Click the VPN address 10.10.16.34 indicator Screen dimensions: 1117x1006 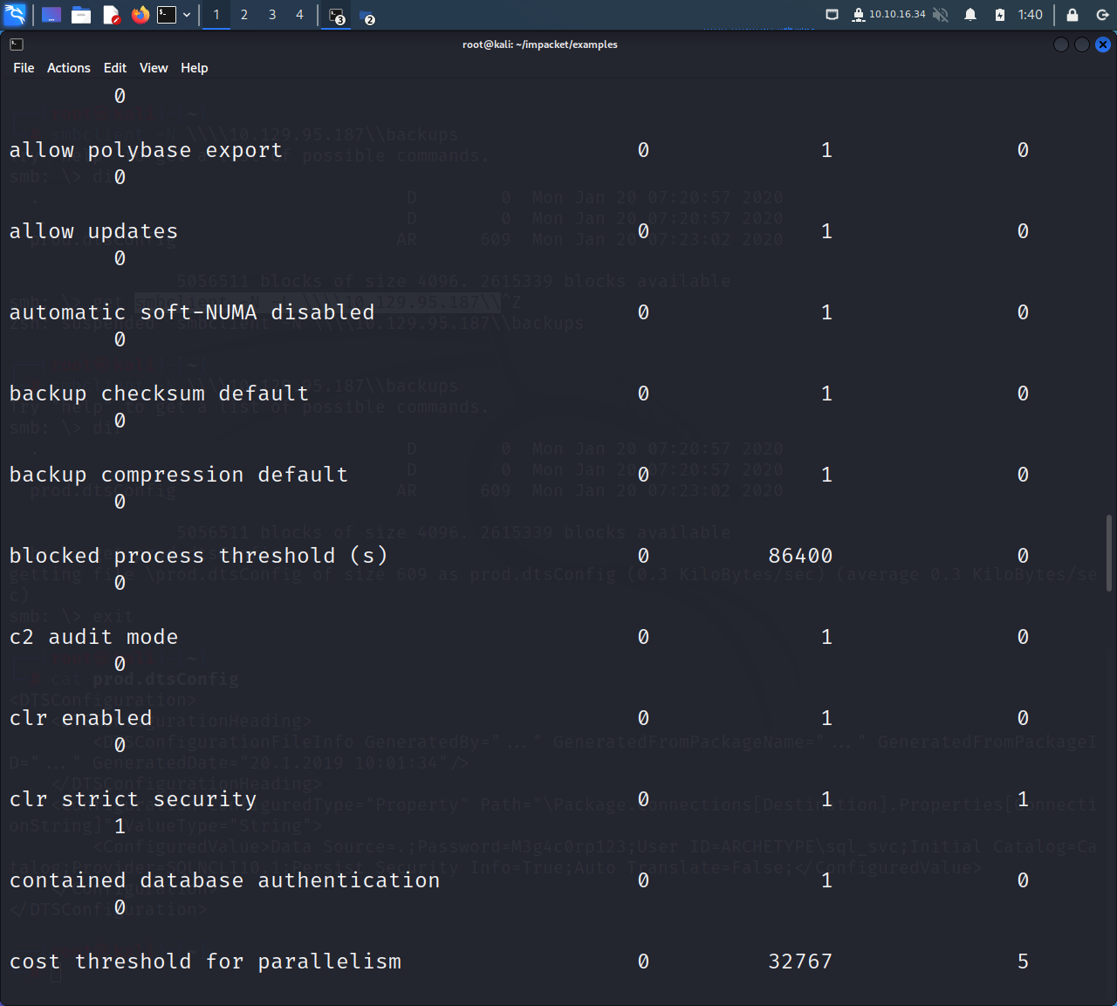(888, 15)
